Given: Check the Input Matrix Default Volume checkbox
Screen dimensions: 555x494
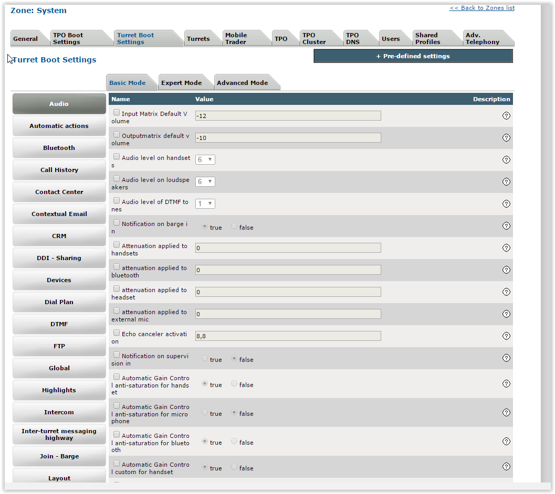Looking at the screenshot, I should click(117, 112).
